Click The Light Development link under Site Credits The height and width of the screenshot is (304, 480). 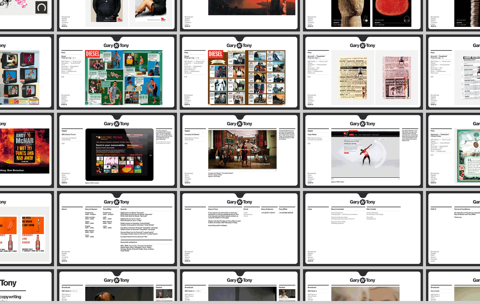[x=371, y=218]
